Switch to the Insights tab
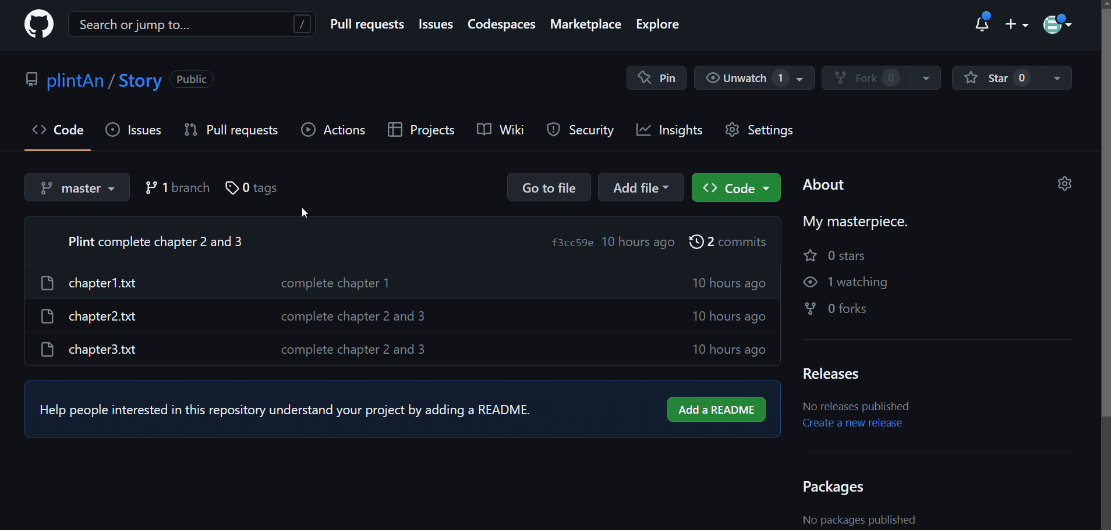This screenshot has height=530, width=1111. click(x=670, y=130)
